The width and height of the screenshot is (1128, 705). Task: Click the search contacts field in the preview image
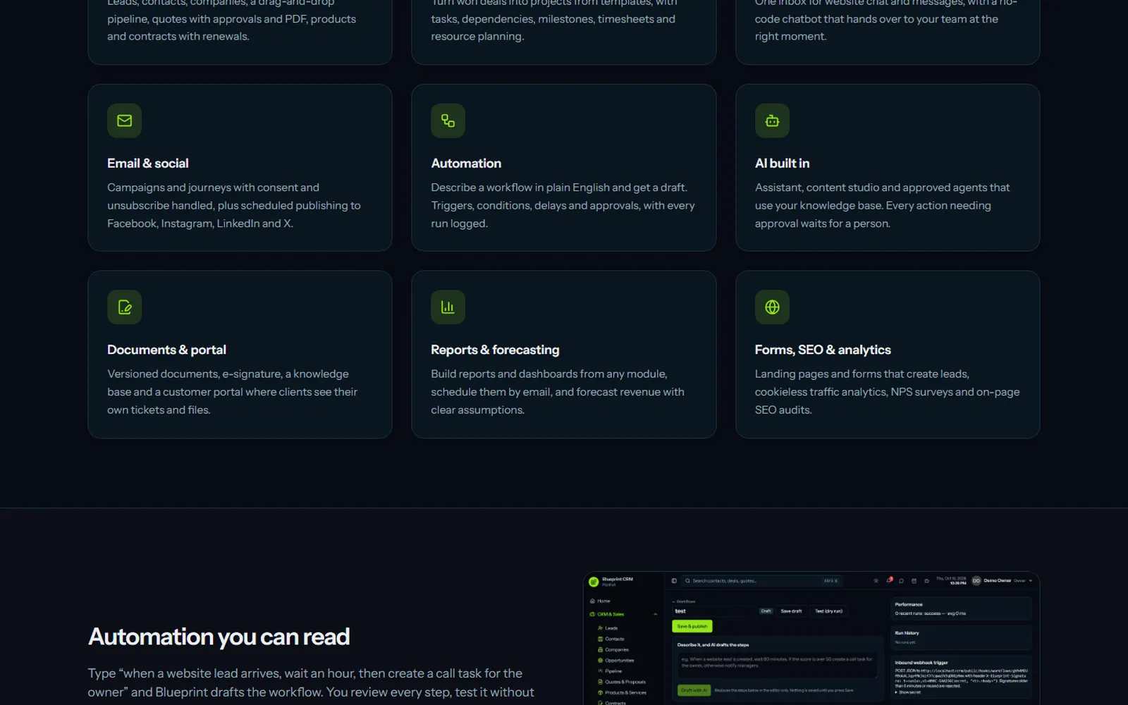[761, 581]
